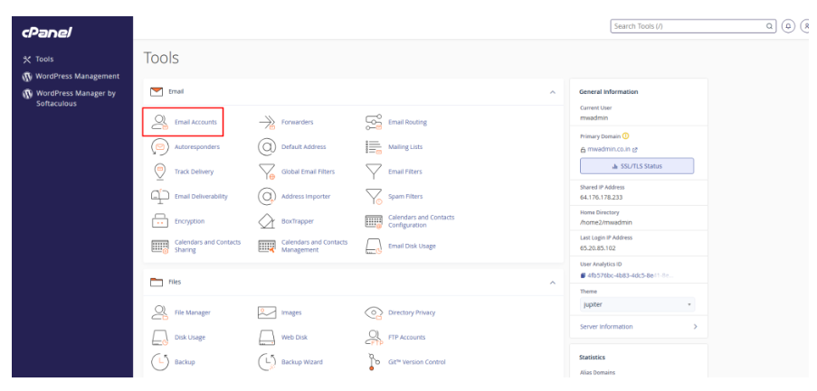Open the Email Disk Usage icon

374,246
